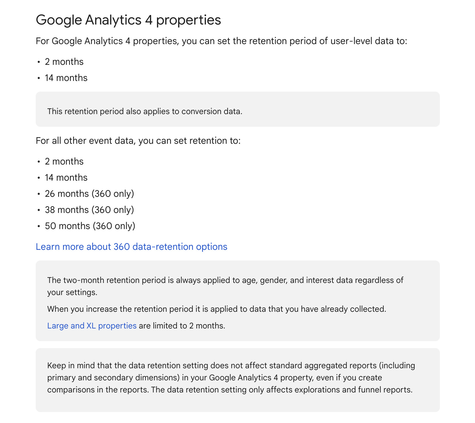Click the conversion data retention note

145,112
